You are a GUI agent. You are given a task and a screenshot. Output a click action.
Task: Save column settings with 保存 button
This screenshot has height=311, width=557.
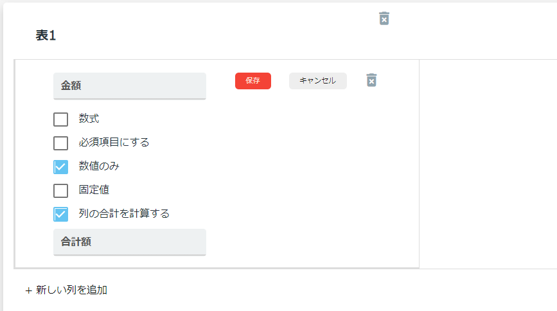pyautogui.click(x=253, y=81)
